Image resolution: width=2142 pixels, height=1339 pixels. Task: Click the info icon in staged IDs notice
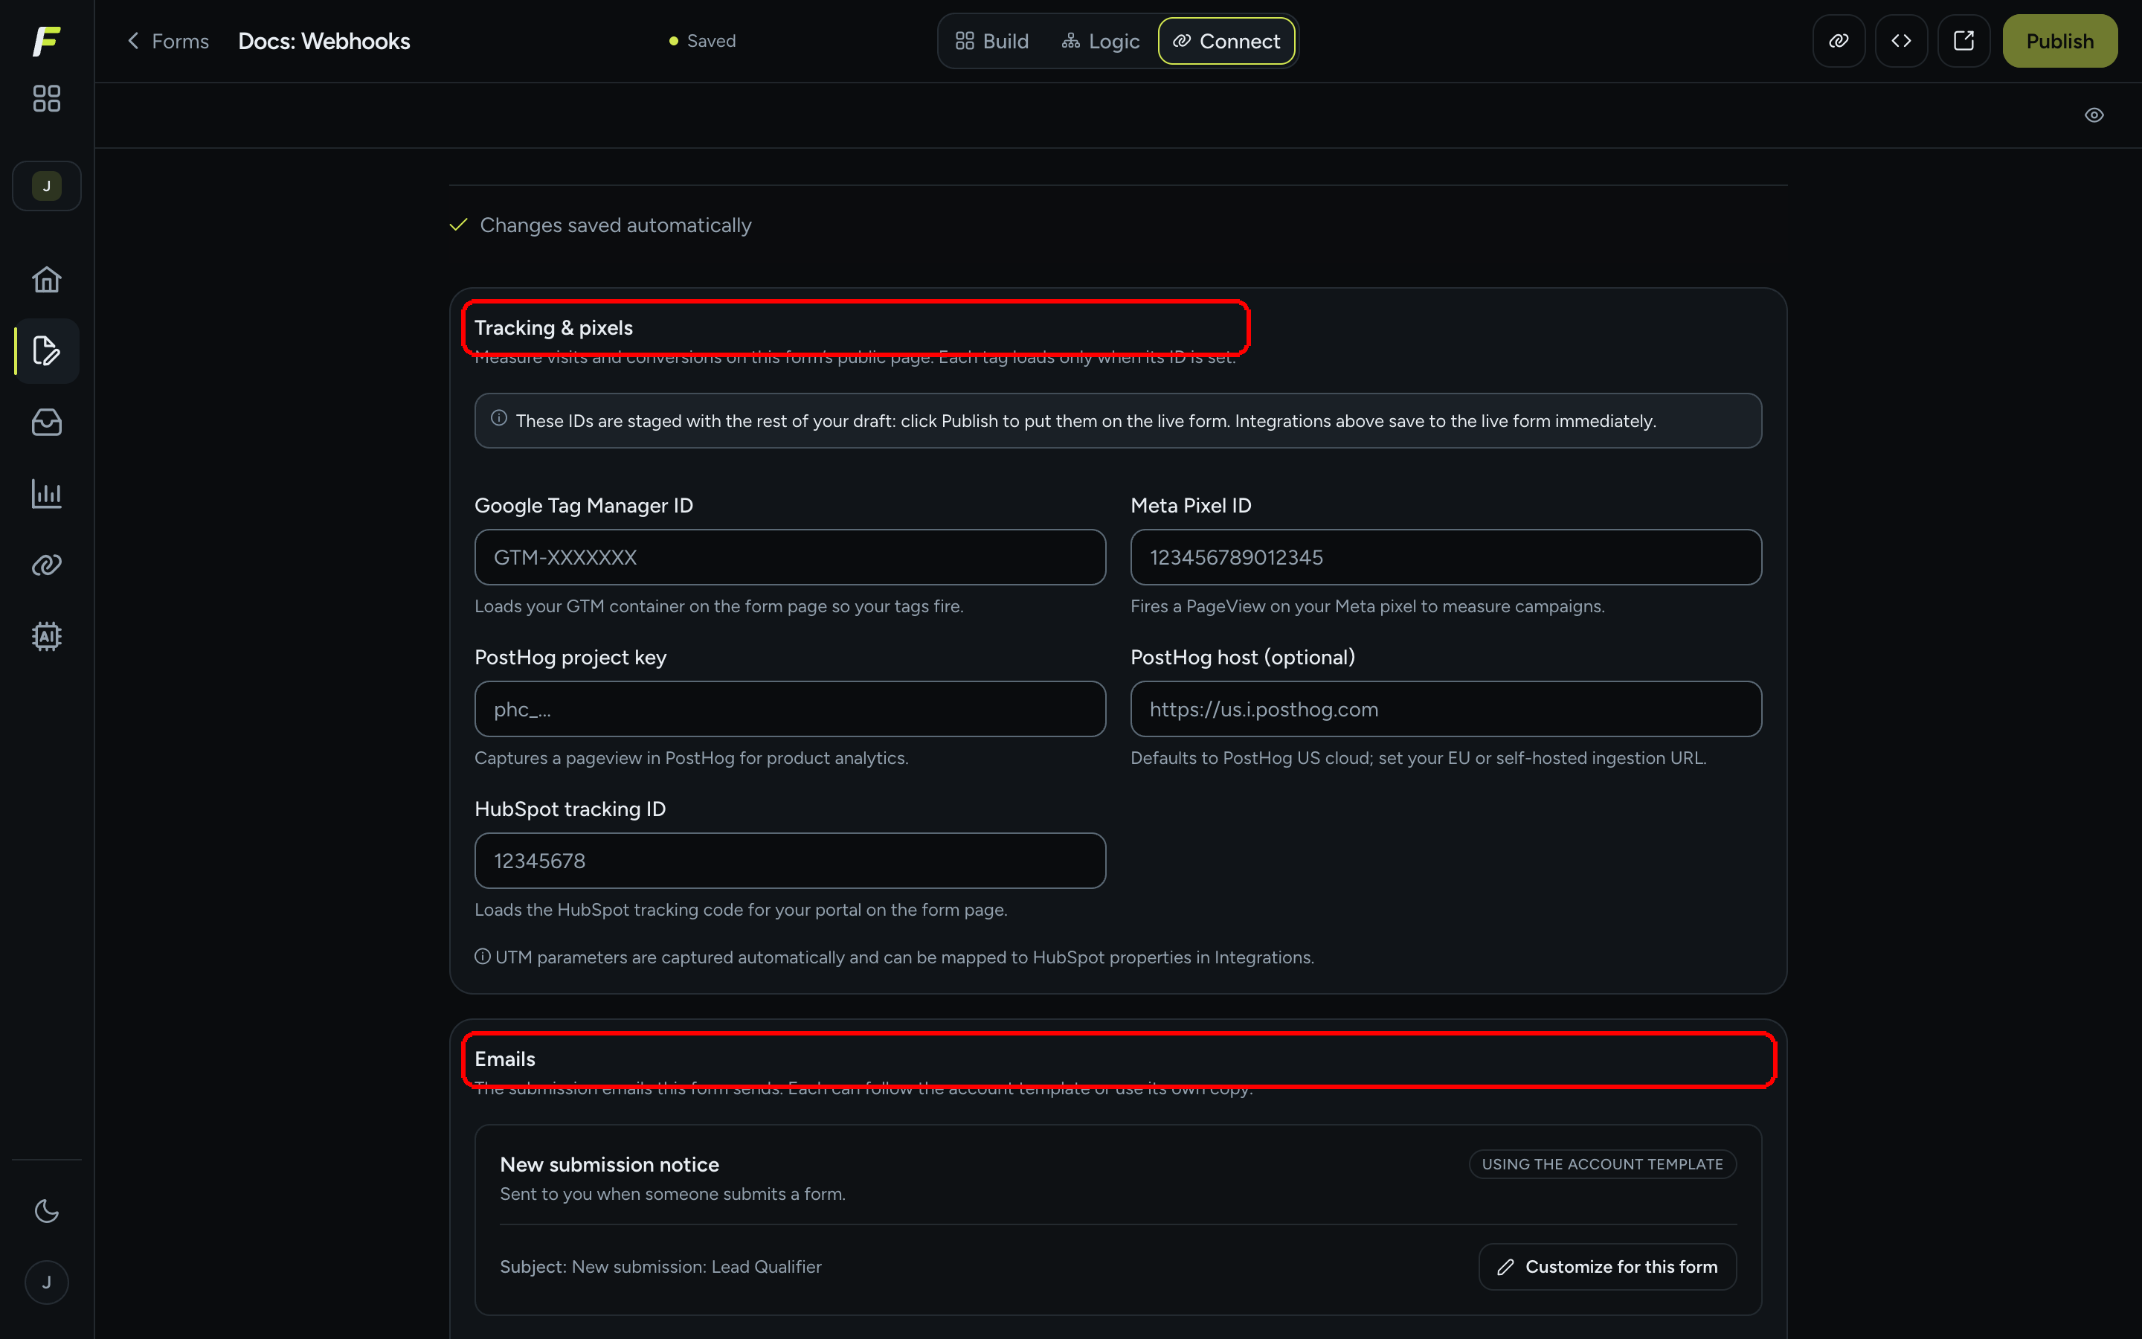click(499, 418)
